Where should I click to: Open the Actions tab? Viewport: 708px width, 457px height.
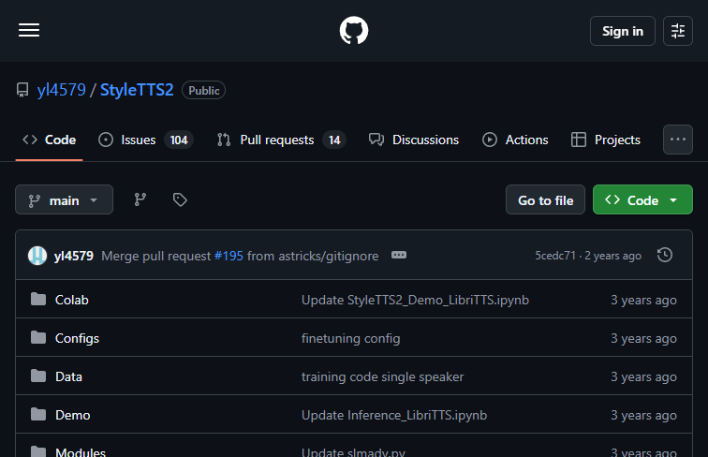pos(515,140)
